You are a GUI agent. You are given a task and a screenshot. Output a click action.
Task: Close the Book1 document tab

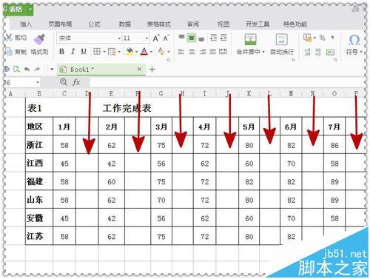139,70
